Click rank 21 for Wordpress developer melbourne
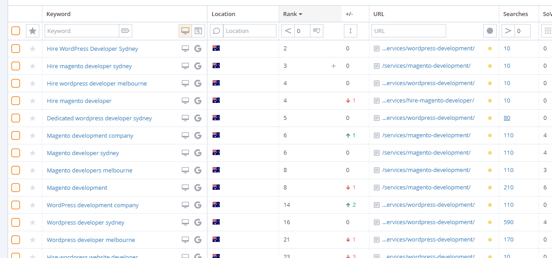 (287, 240)
